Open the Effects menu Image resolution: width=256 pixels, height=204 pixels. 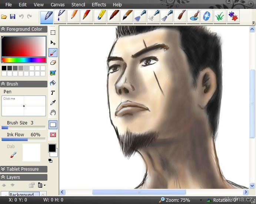pos(99,5)
